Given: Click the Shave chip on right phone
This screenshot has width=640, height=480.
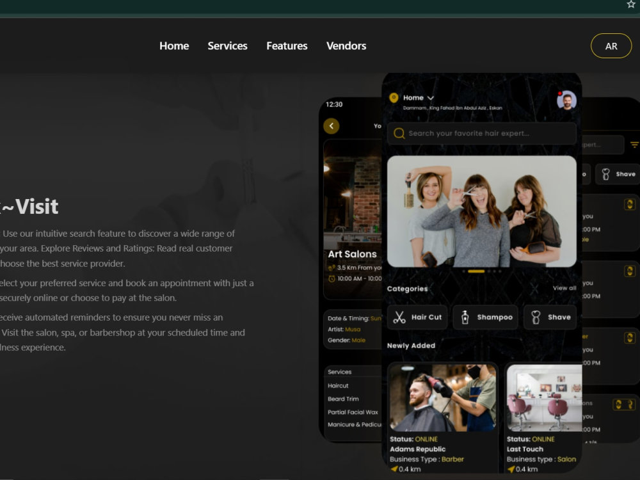Looking at the screenshot, I should click(618, 174).
